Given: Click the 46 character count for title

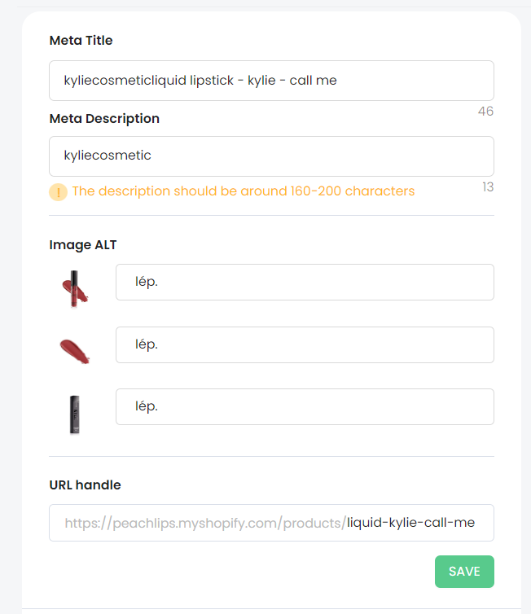Looking at the screenshot, I should (485, 112).
